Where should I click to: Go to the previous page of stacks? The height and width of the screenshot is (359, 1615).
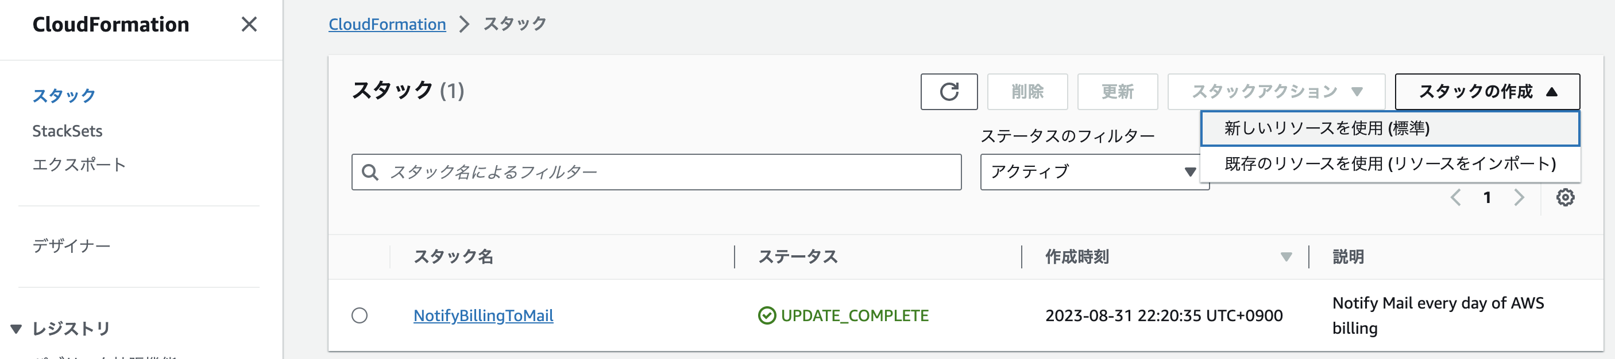(x=1455, y=197)
